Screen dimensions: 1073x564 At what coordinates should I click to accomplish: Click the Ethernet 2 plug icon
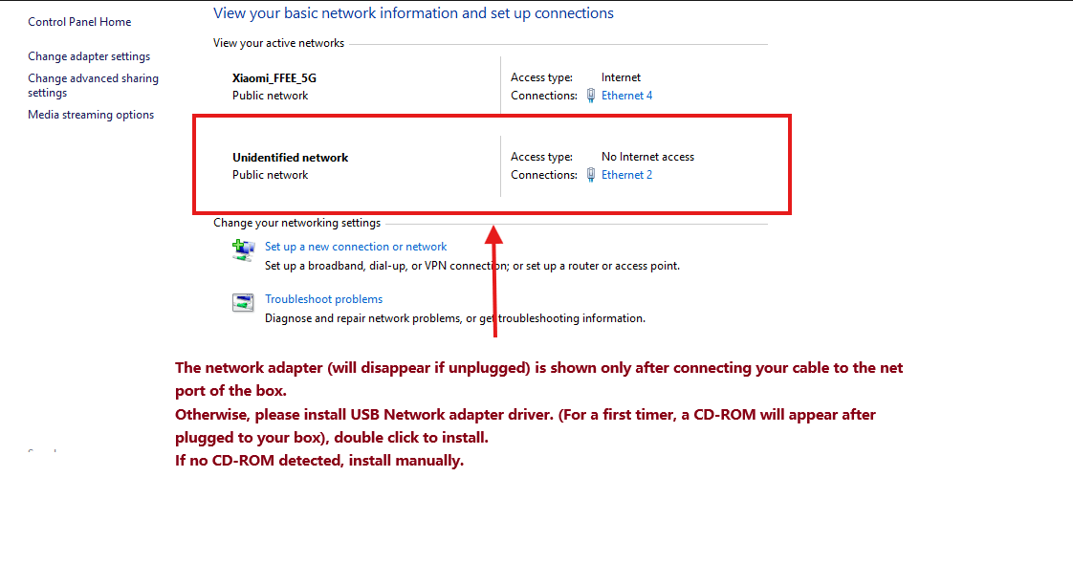coord(592,175)
